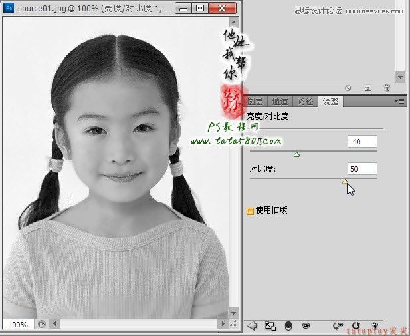410x336 pixels.
Task: Click the status bar document info icon
Action: point(42,324)
